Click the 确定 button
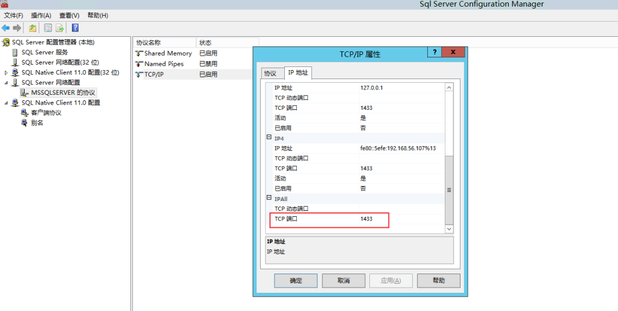Image resolution: width=618 pixels, height=311 pixels. point(296,281)
